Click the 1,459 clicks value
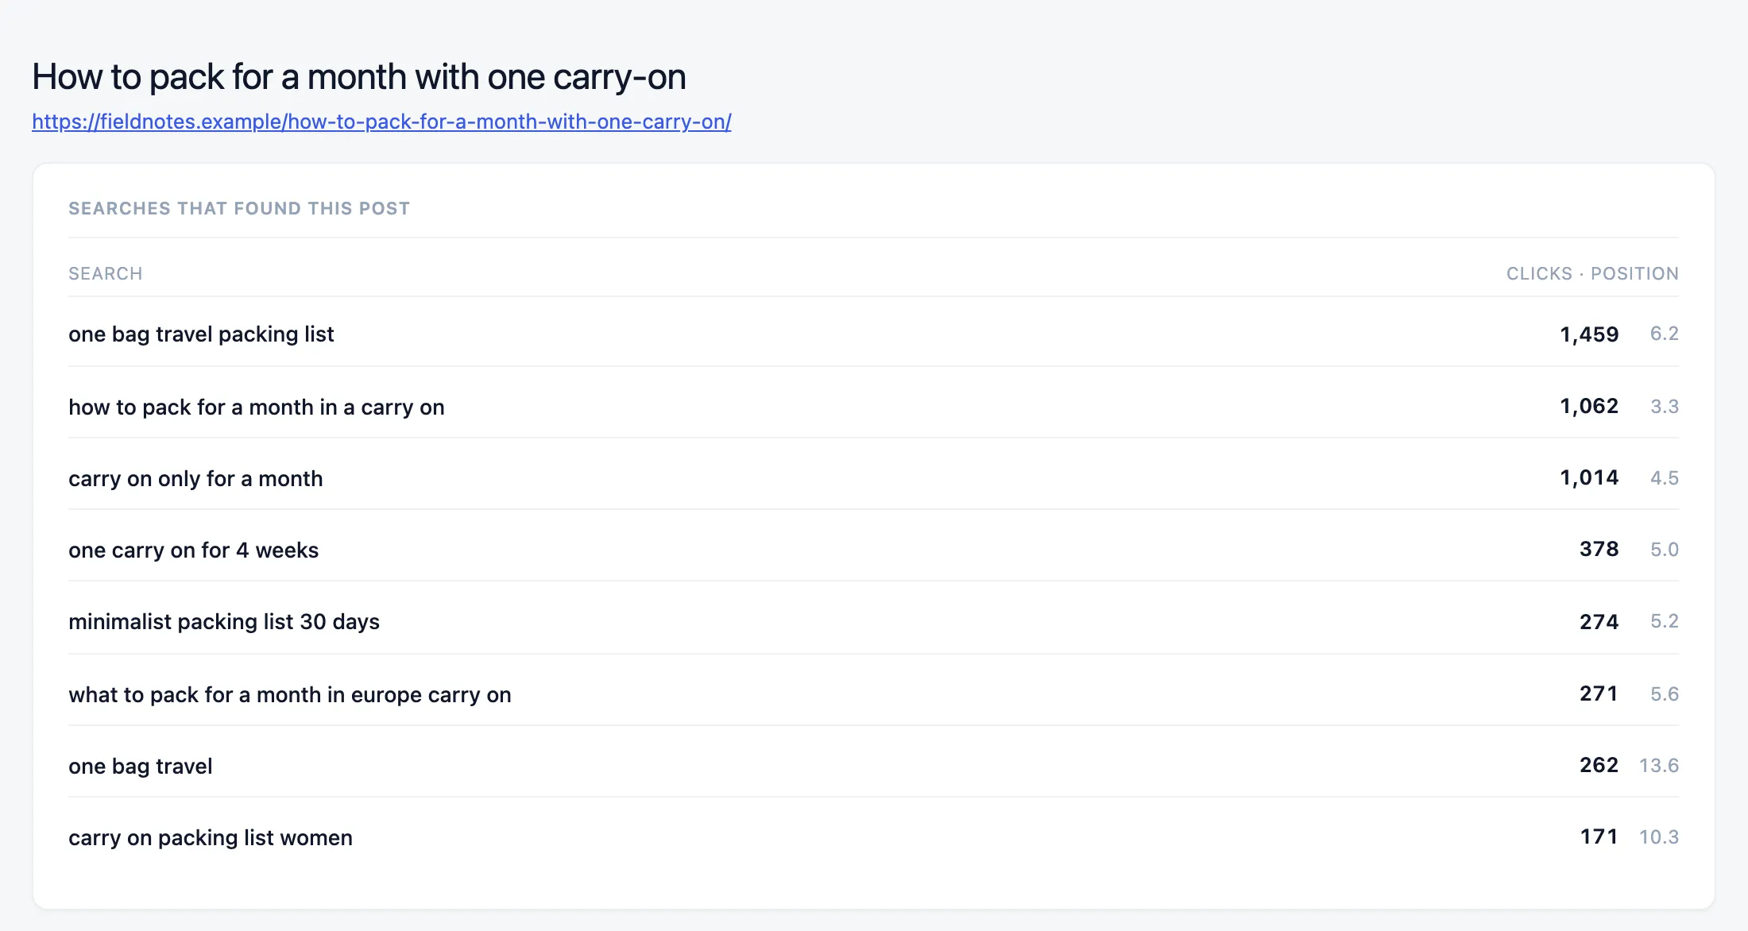1748x931 pixels. tap(1589, 334)
